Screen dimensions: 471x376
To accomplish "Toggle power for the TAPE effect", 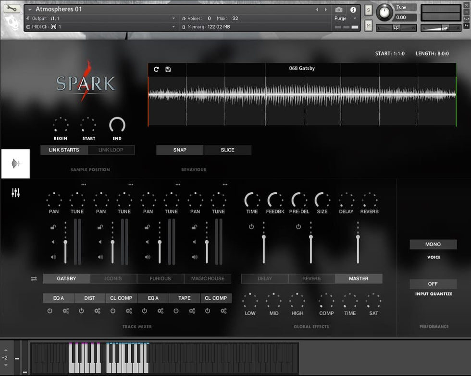I will [x=176, y=311].
